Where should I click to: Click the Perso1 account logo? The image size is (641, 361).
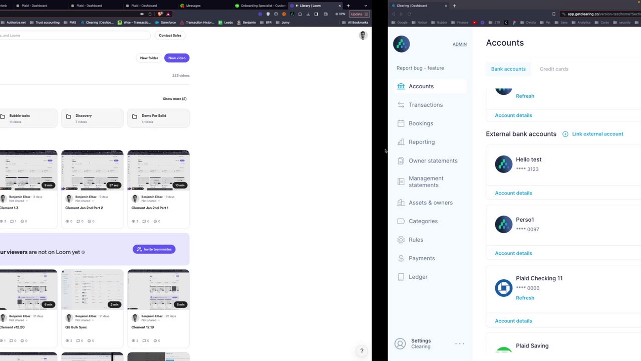(x=504, y=224)
